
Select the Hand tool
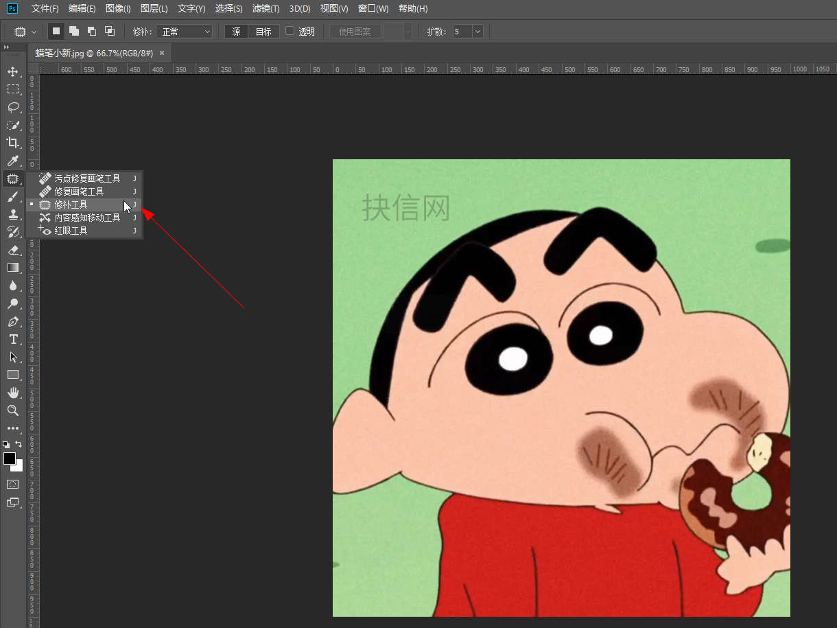point(12,393)
